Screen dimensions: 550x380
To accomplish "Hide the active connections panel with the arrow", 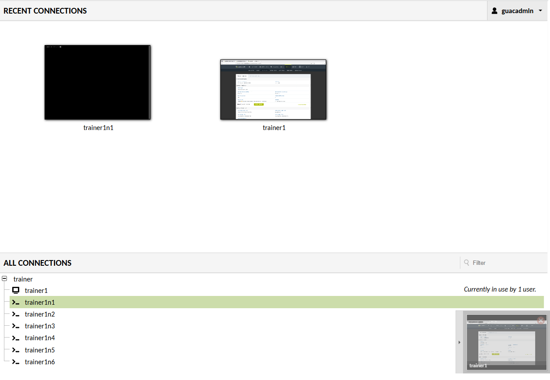I will 459,342.
